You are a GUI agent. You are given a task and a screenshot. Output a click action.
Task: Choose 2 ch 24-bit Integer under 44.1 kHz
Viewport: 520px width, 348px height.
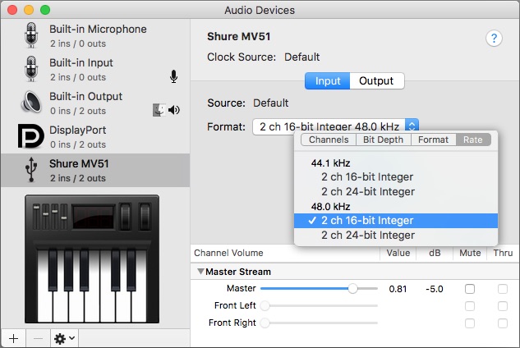(367, 191)
